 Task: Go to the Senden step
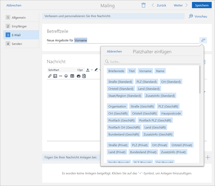pos(21,44)
